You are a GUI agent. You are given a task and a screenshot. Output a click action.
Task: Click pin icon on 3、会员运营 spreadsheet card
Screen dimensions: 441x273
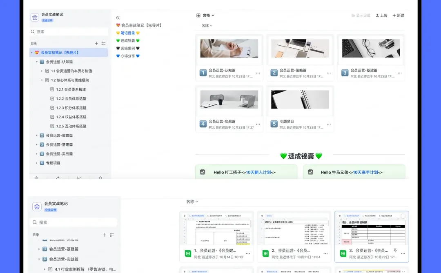pyautogui.click(x=395, y=250)
